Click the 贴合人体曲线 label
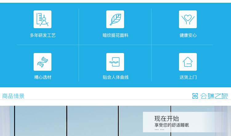The height and width of the screenshot is (136, 231). click(x=115, y=77)
